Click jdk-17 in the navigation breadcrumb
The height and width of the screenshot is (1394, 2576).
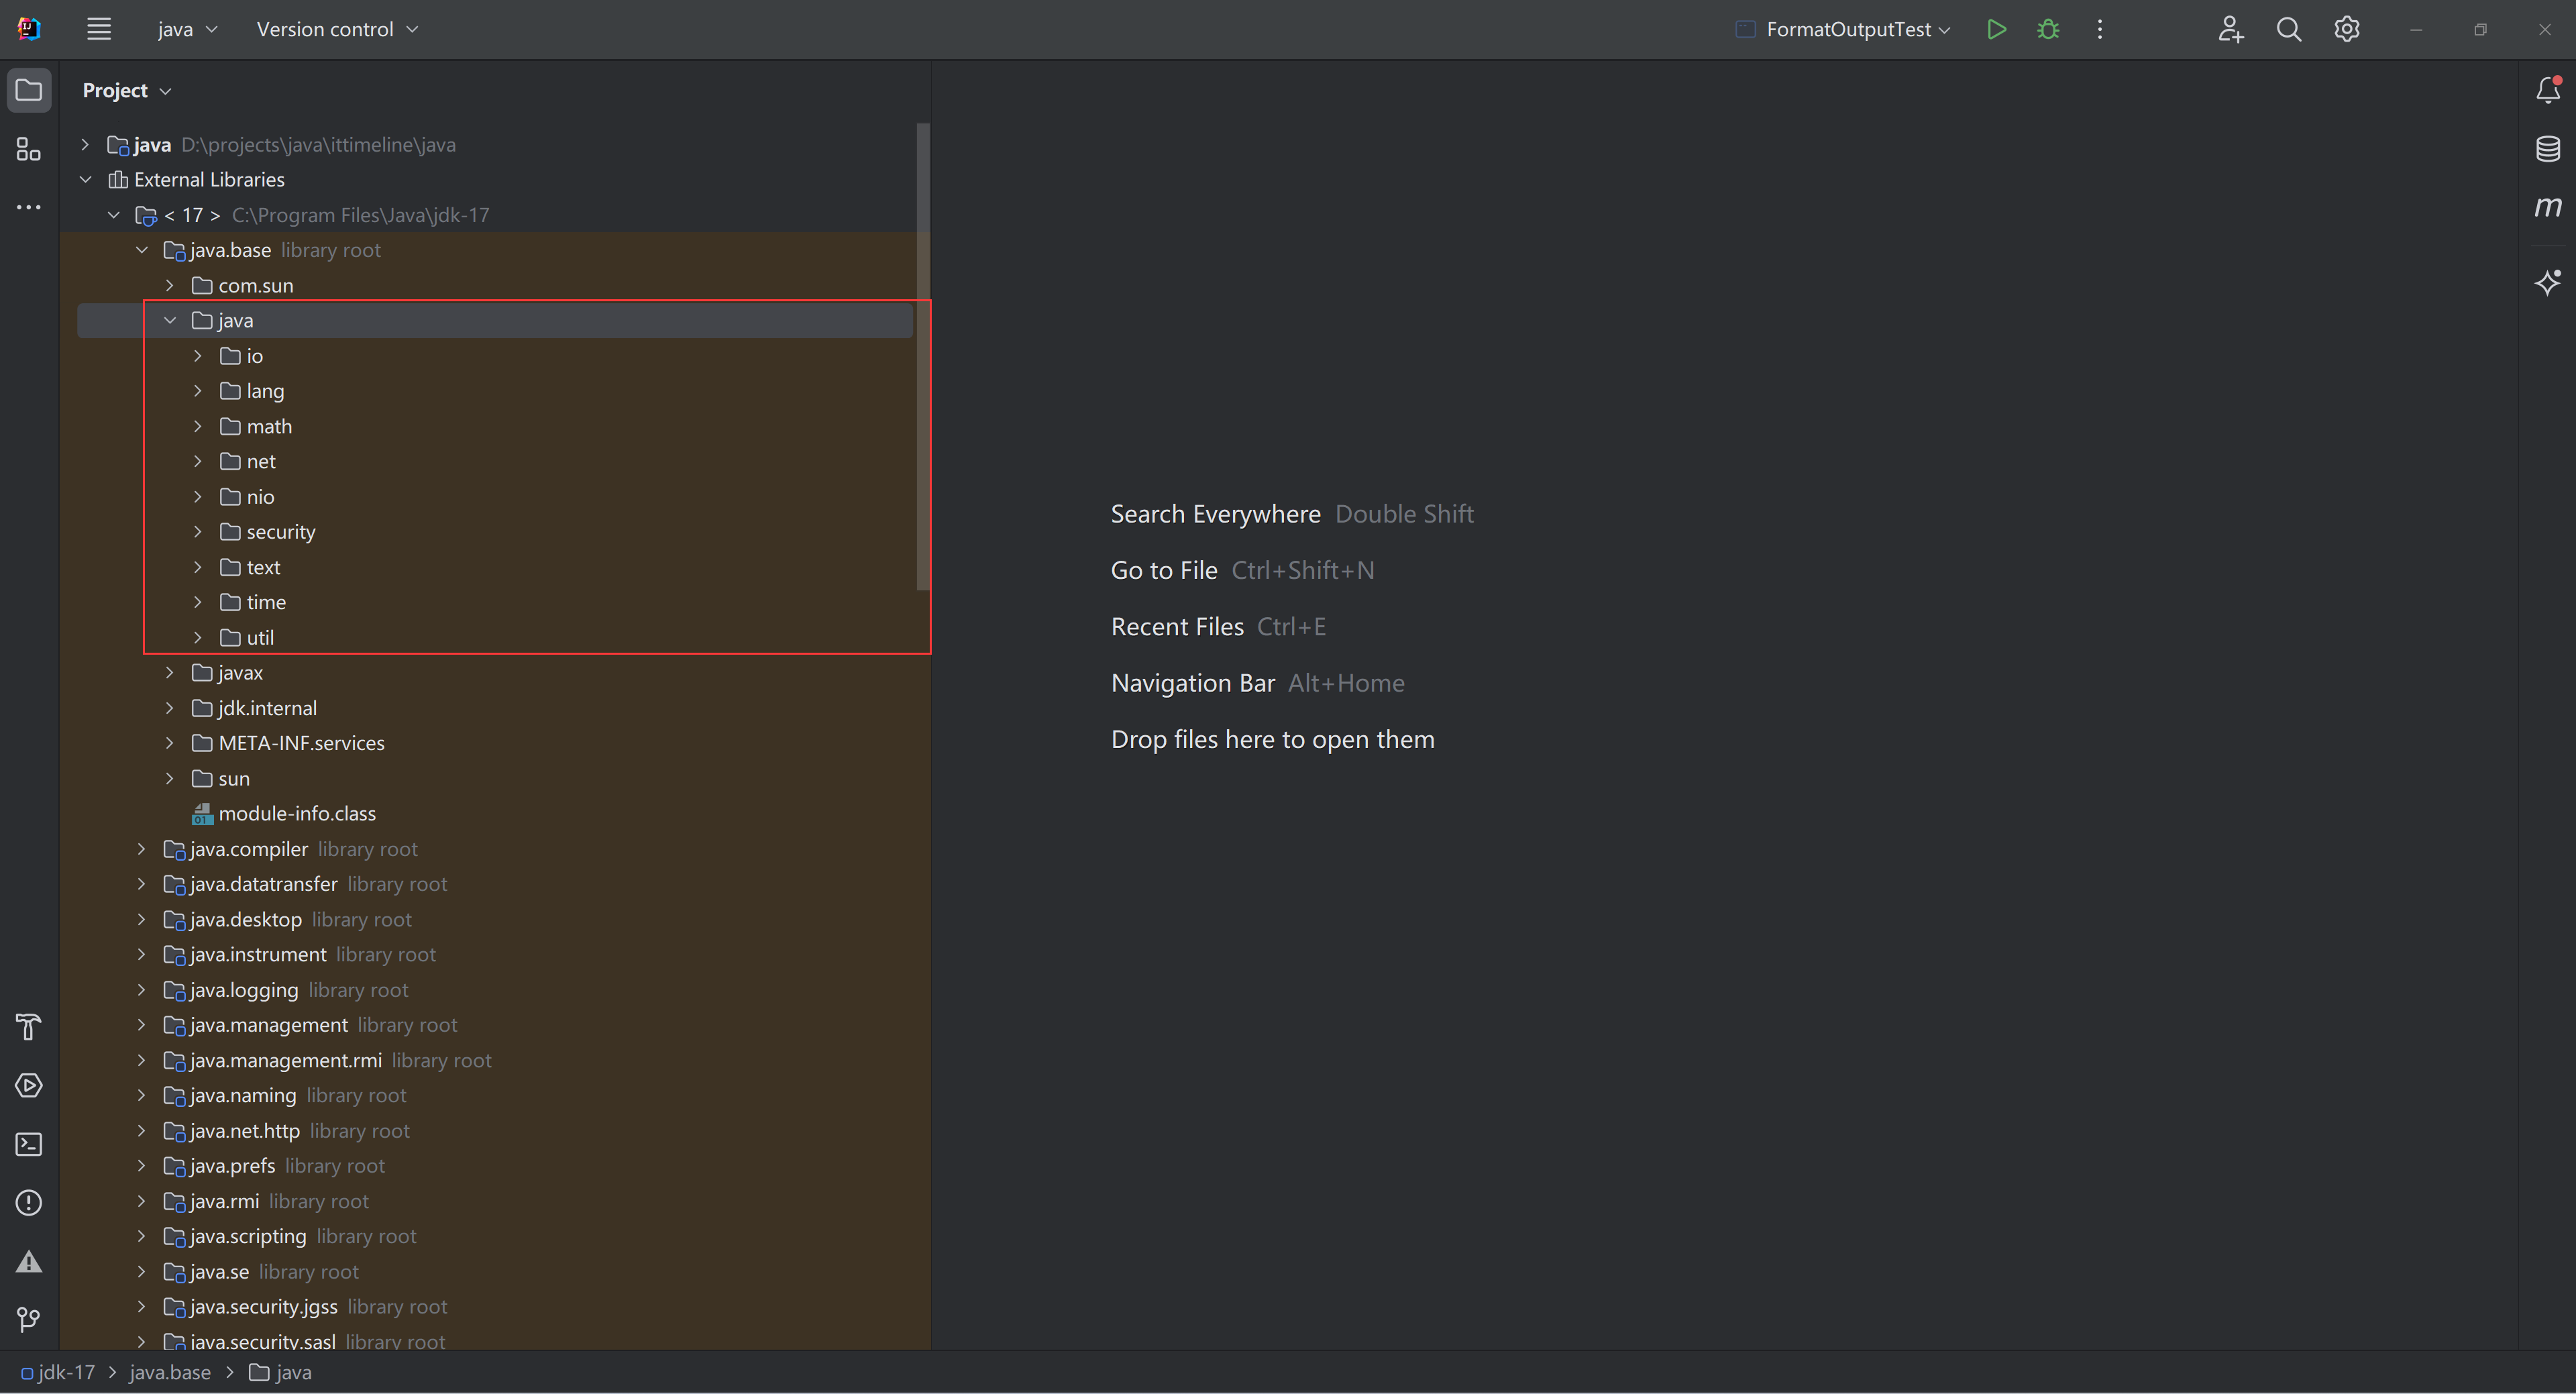58,1373
